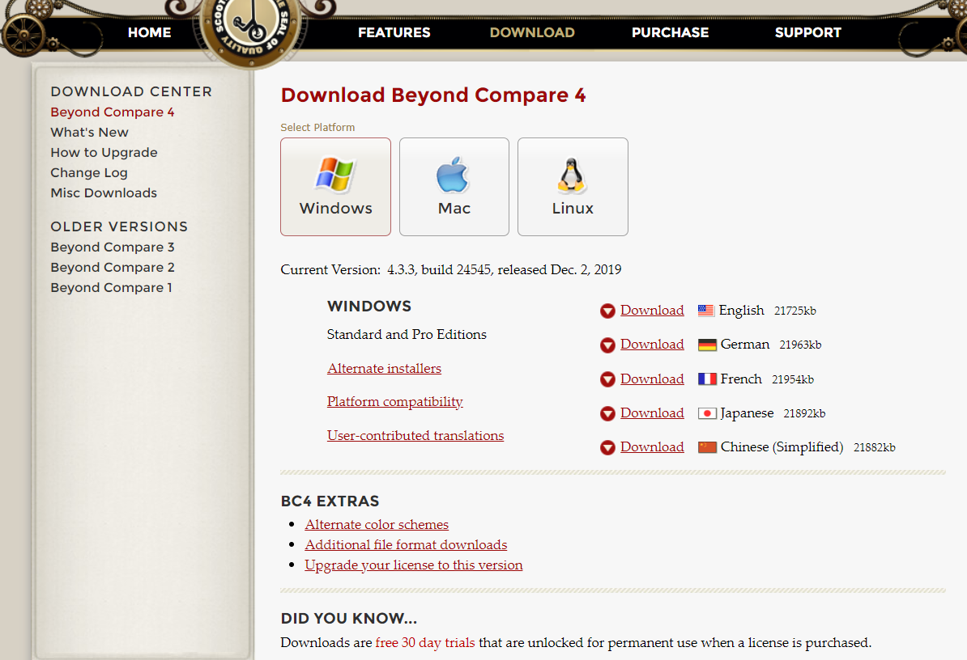The width and height of the screenshot is (967, 660).
Task: Click red download arrow icon for Japanese
Action: [x=607, y=413]
